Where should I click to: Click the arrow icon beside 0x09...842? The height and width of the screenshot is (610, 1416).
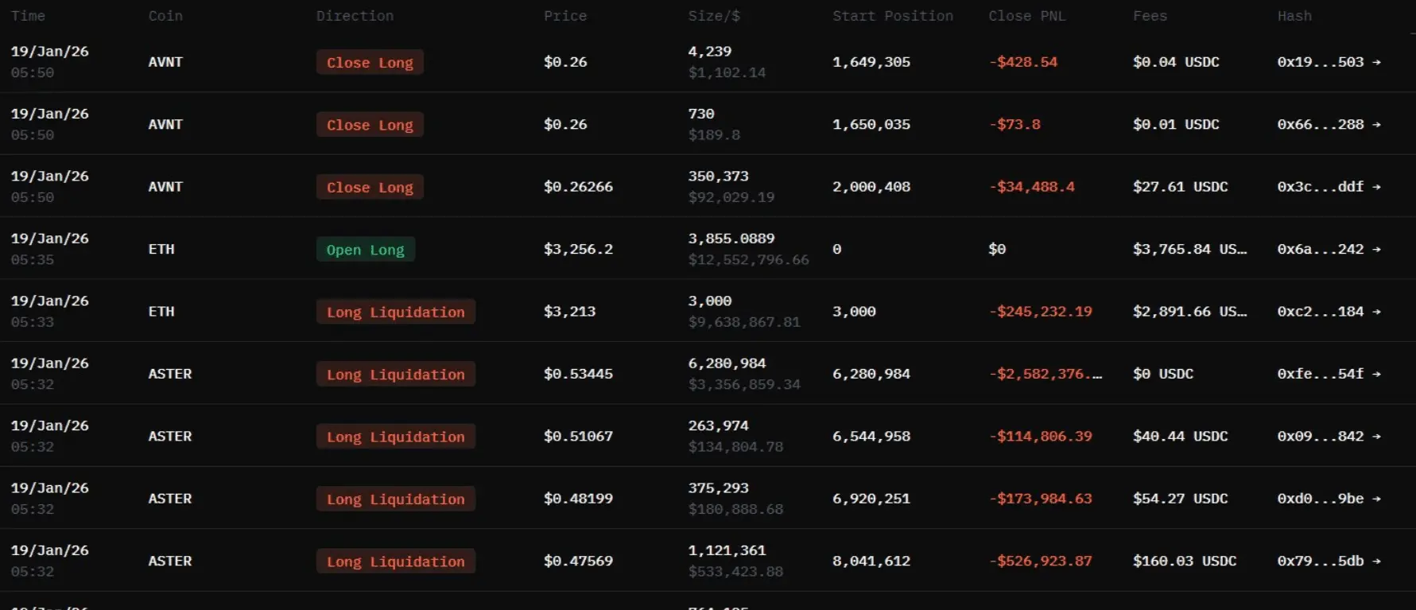pyautogui.click(x=1376, y=437)
